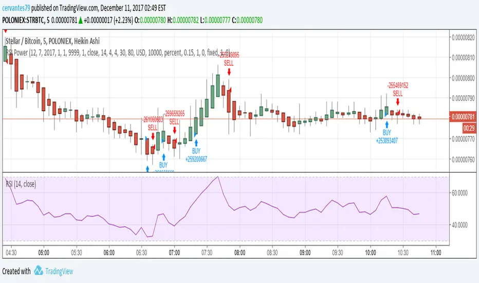Click the SELL arrow labeled -259659265

coord(174,130)
